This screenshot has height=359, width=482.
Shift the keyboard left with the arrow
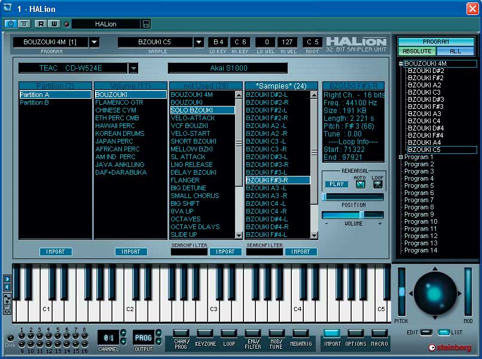point(7,287)
